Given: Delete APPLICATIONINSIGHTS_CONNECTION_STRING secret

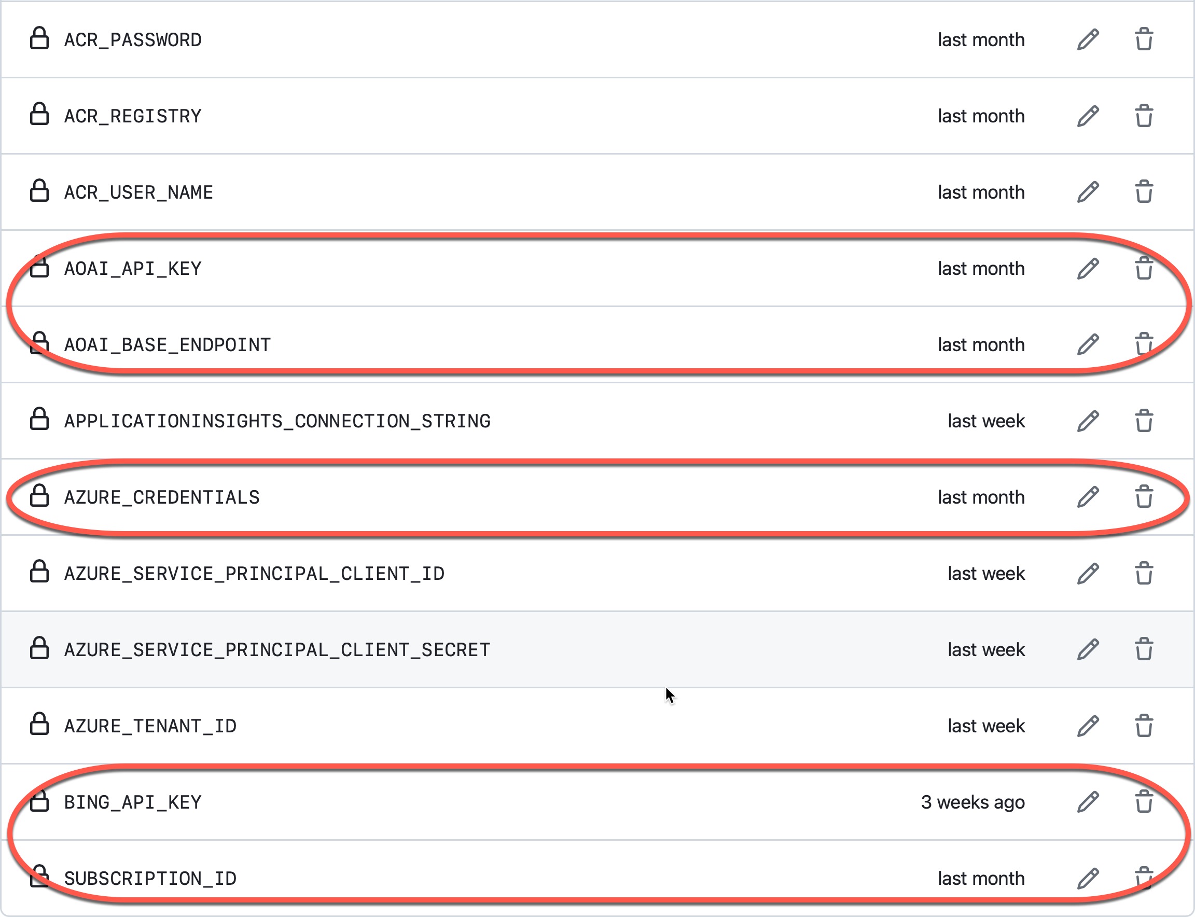Looking at the screenshot, I should coord(1144,421).
